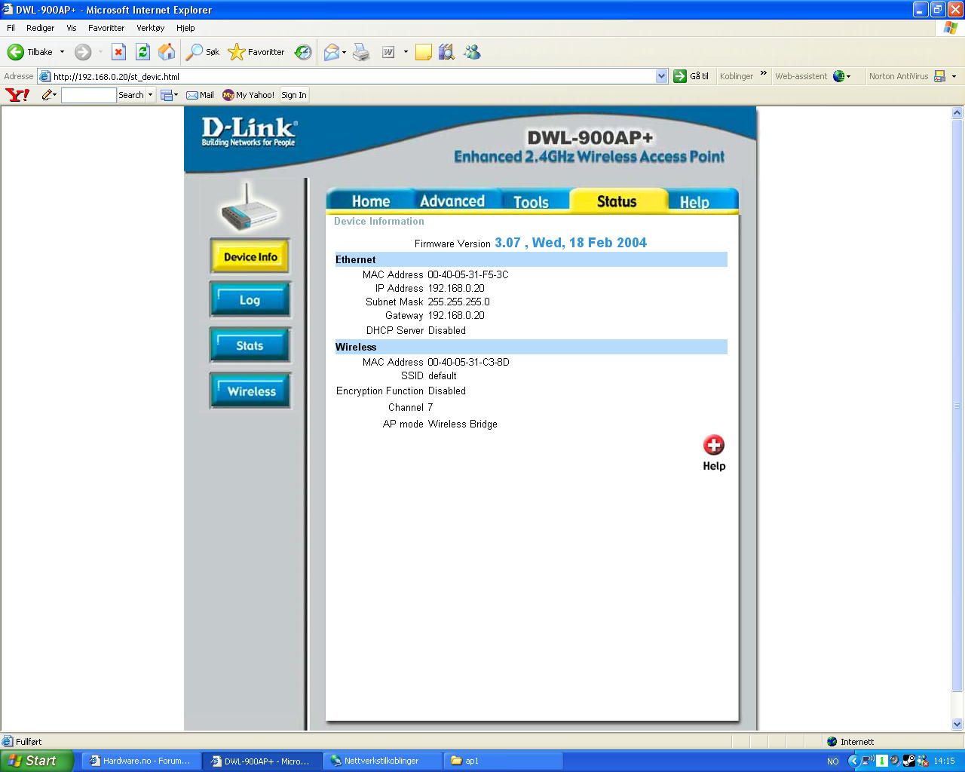Open My Yahoo! from the toolbar
The width and height of the screenshot is (965, 772).
point(248,95)
